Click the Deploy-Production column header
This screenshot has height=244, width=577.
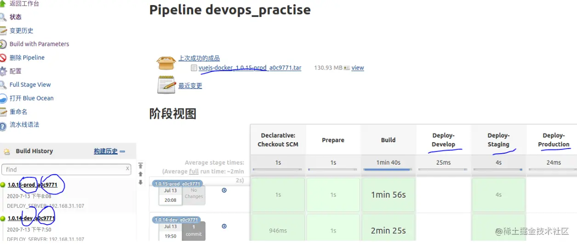pyautogui.click(x=554, y=140)
